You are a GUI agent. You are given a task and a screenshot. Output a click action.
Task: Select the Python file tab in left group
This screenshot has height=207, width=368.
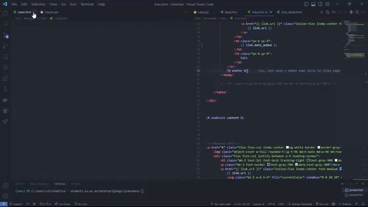click(49, 12)
